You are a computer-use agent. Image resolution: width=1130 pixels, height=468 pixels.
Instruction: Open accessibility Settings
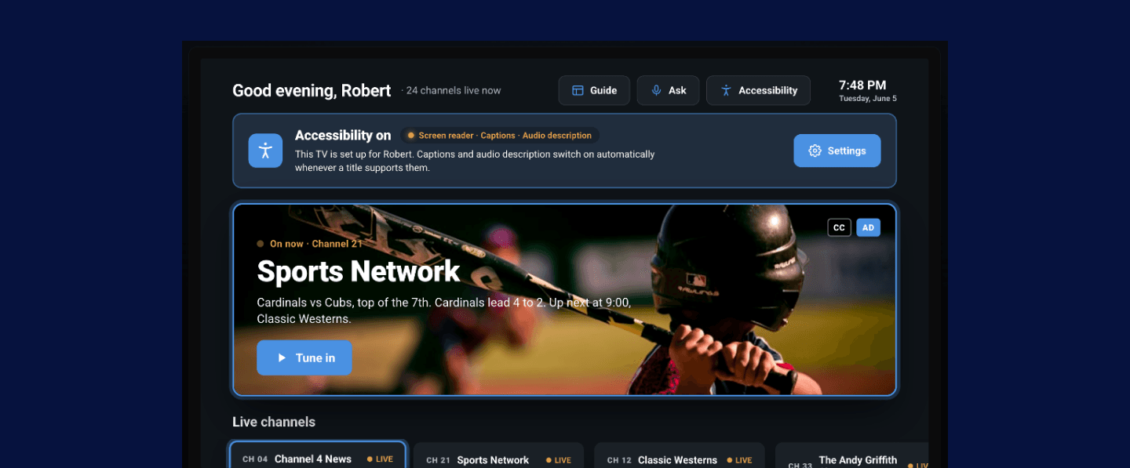(837, 151)
